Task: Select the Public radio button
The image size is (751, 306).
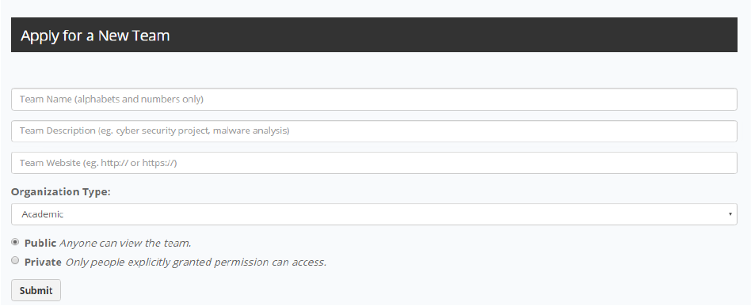Action: tap(15, 242)
